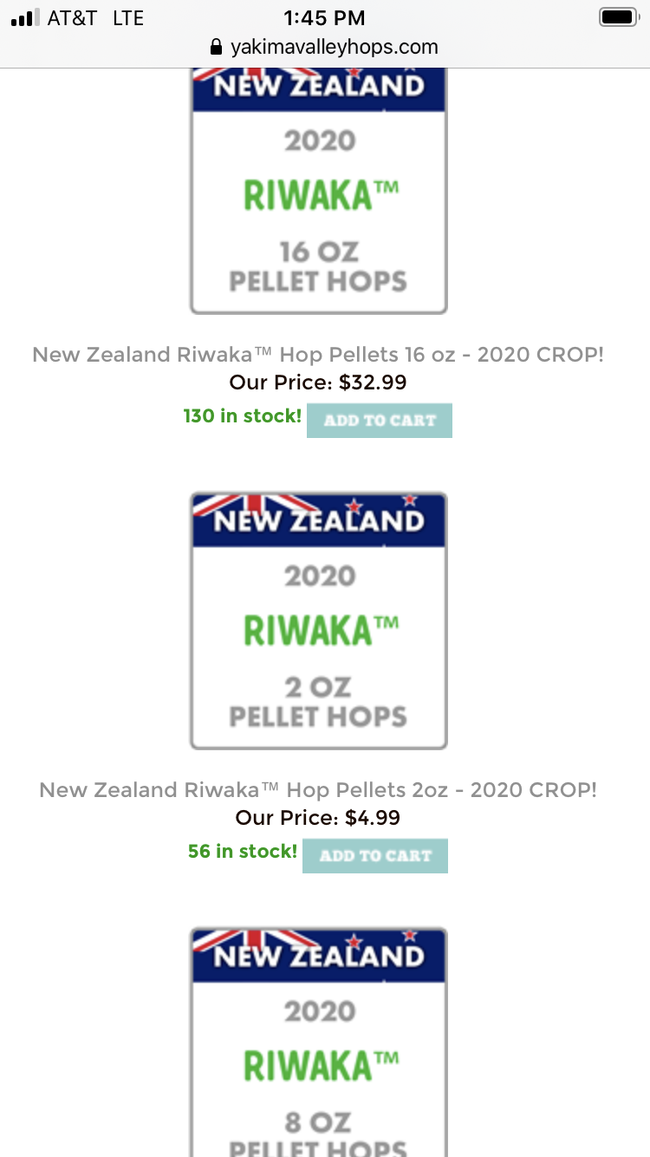Screen dimensions: 650x1157
Task: Tap the yakimavalleyhops.com address bar
Action: tap(325, 47)
